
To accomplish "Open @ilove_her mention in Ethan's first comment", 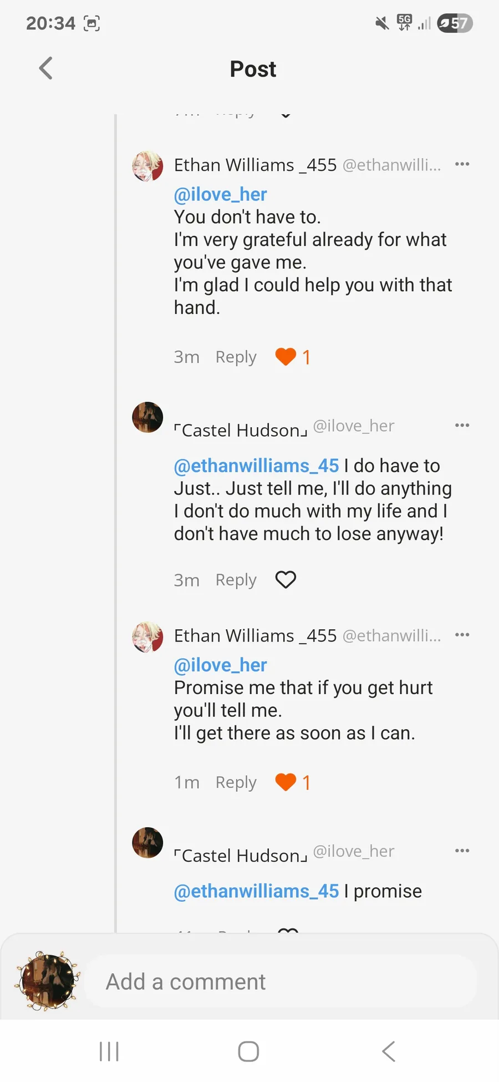I will pyautogui.click(x=220, y=194).
